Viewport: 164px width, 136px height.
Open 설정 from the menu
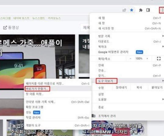tap(127, 94)
